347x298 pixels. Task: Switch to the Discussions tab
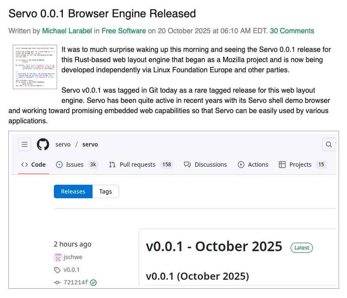[x=205, y=165]
